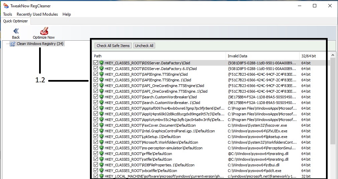Image resolution: width=338 pixels, height=179 pixels.
Task: Select the RDBFileProperties.1\DefaultIcon path text
Action: click(x=149, y=165)
